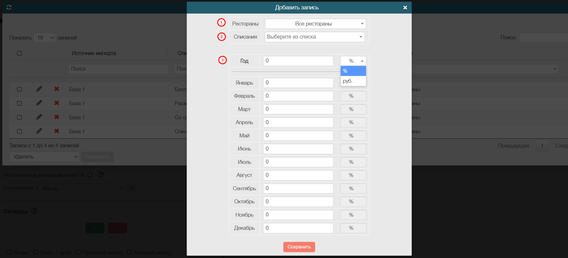Choose the % option in unit list
This screenshot has height=258, width=568.
pyautogui.click(x=353, y=71)
